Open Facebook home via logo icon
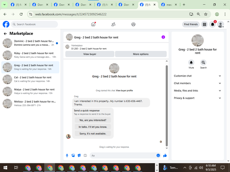Viewport: 230px width, 172px height. point(6,24)
